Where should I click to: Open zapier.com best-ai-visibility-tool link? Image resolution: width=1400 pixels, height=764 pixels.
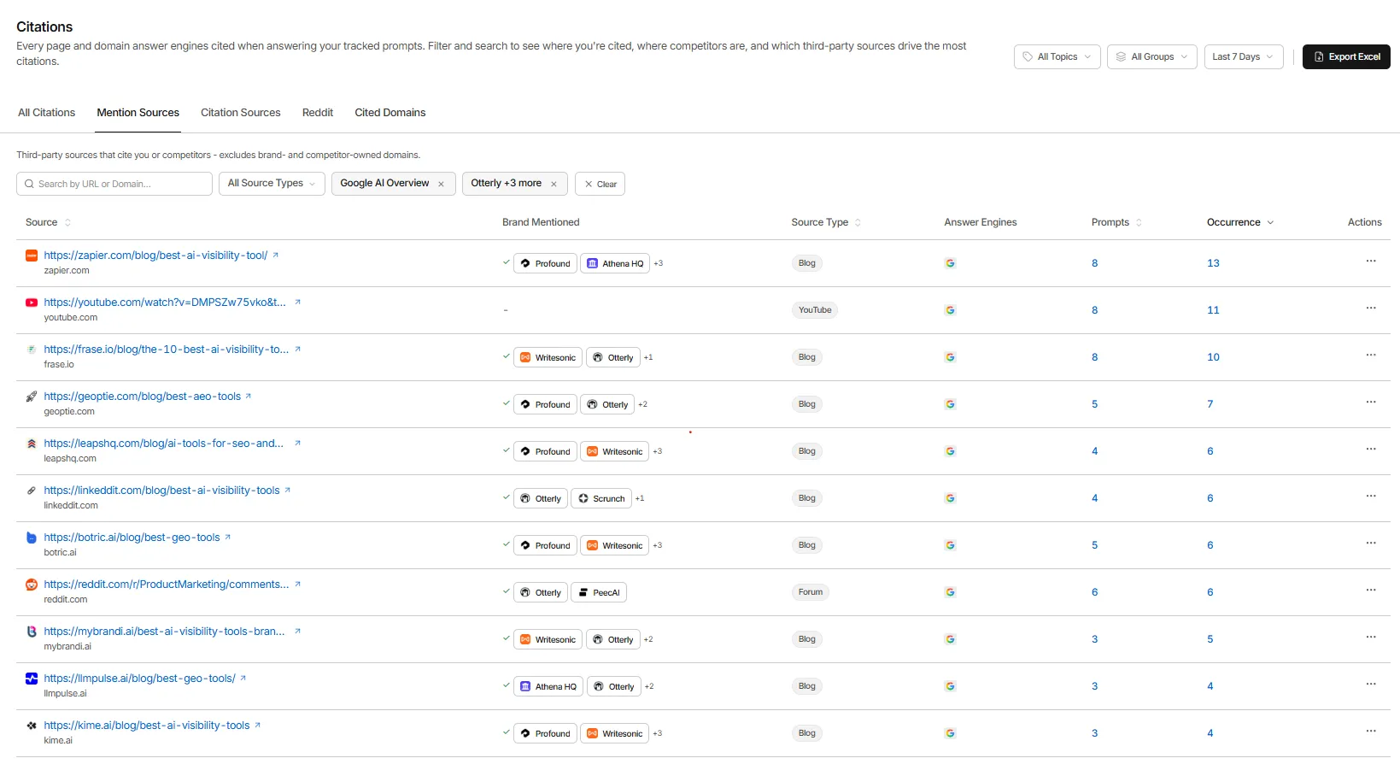[155, 256]
